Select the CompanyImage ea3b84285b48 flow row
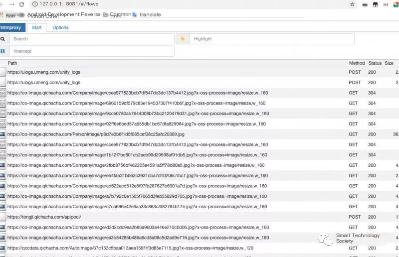Image resolution: width=399 pixels, height=257 pixels. tap(199, 238)
